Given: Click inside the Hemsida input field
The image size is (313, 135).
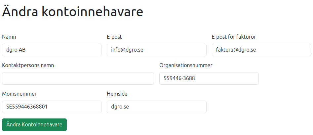Looking at the screenshot, I should coord(156,107).
